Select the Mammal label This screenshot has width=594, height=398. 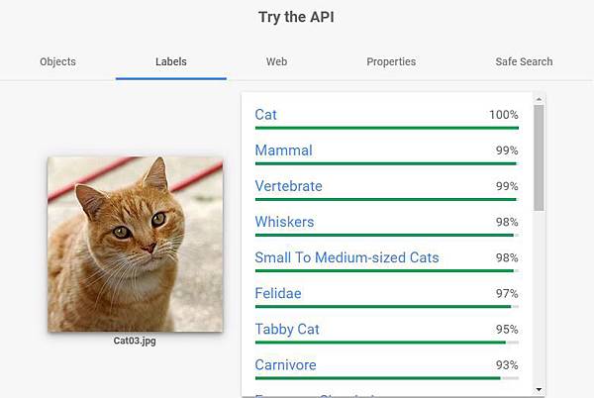(283, 150)
